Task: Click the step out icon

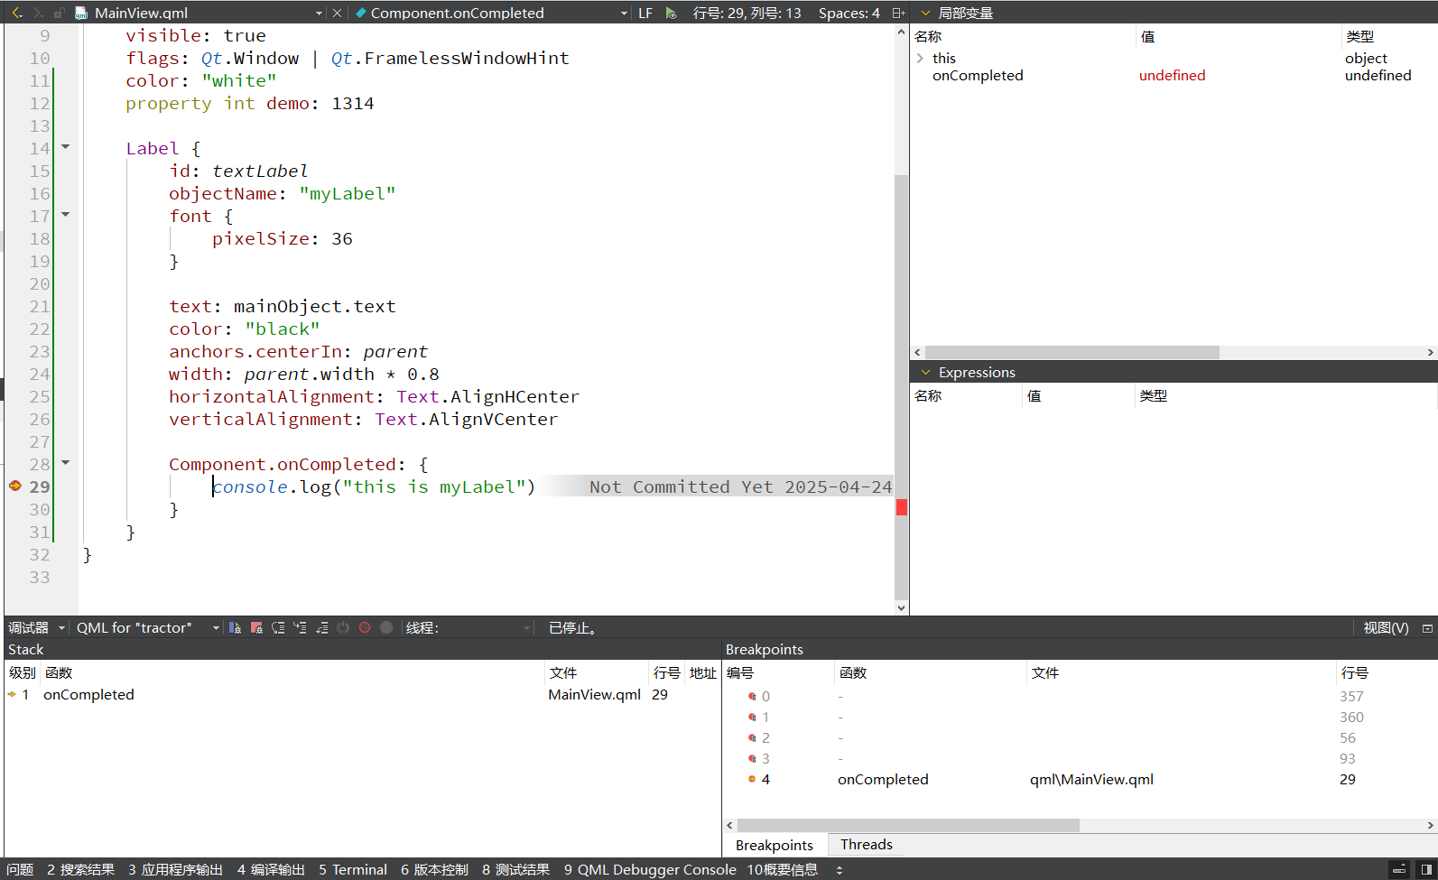Action: coord(321,628)
